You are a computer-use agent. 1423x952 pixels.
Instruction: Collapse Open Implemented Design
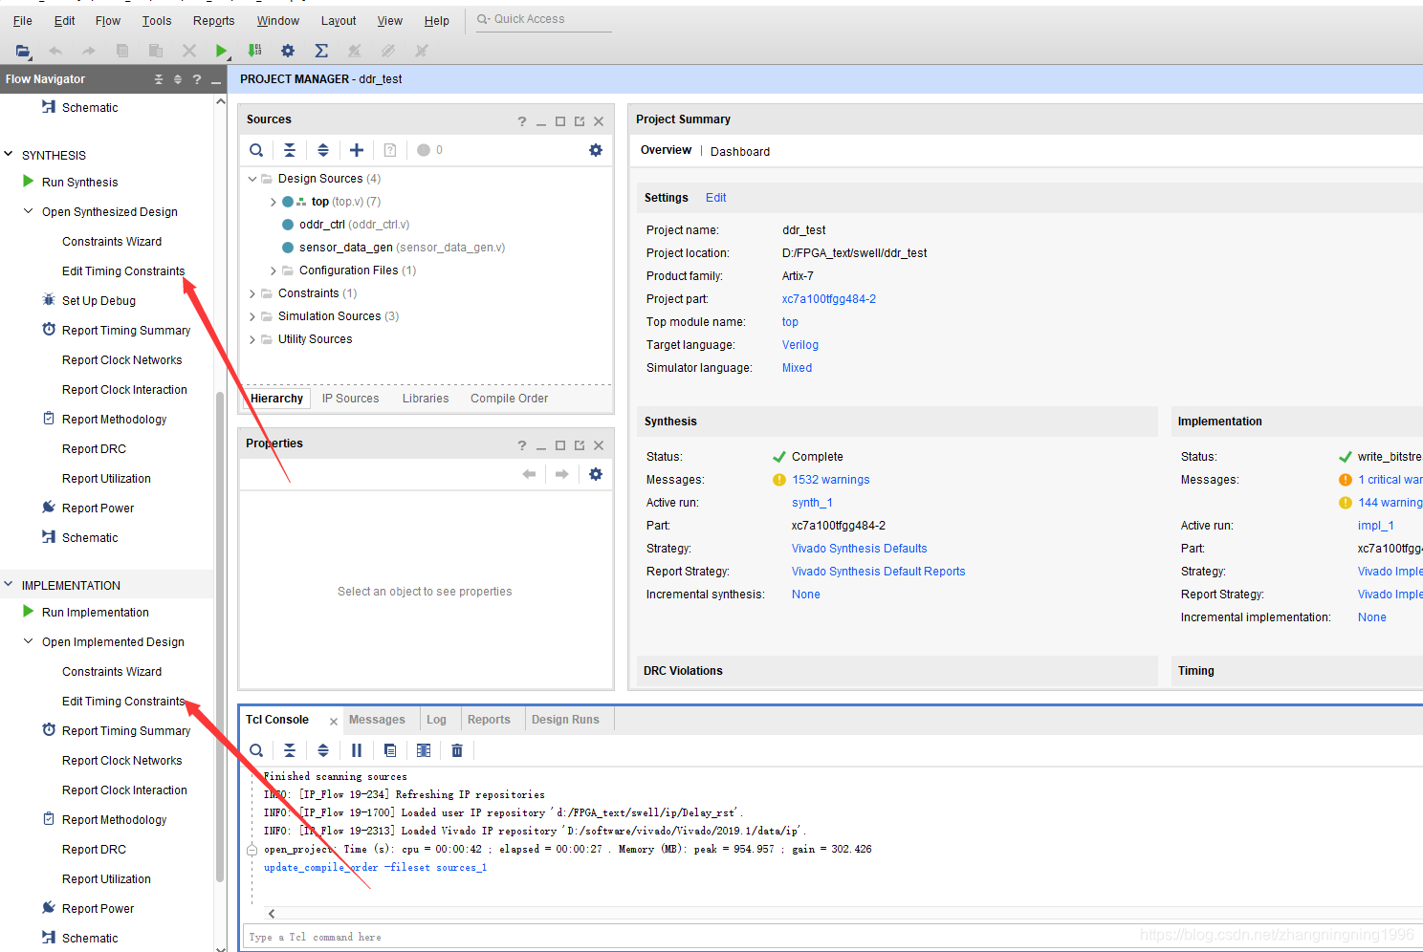[x=29, y=641]
